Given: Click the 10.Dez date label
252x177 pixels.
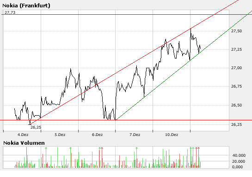Looking at the screenshot, I should pos(172,135).
